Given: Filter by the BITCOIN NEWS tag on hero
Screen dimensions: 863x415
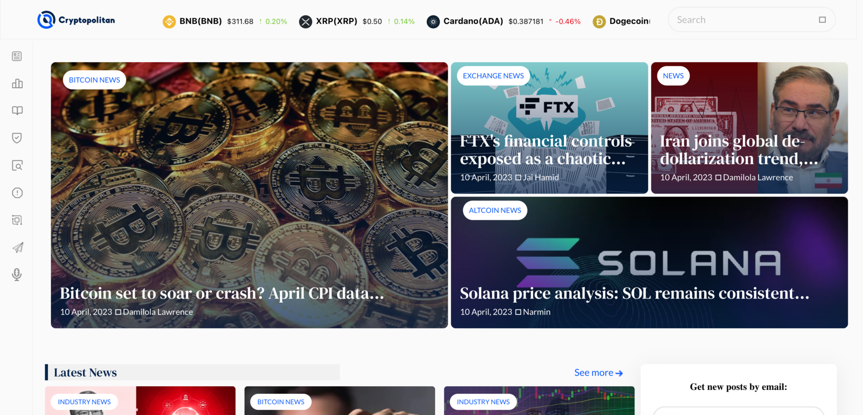Looking at the screenshot, I should point(95,80).
